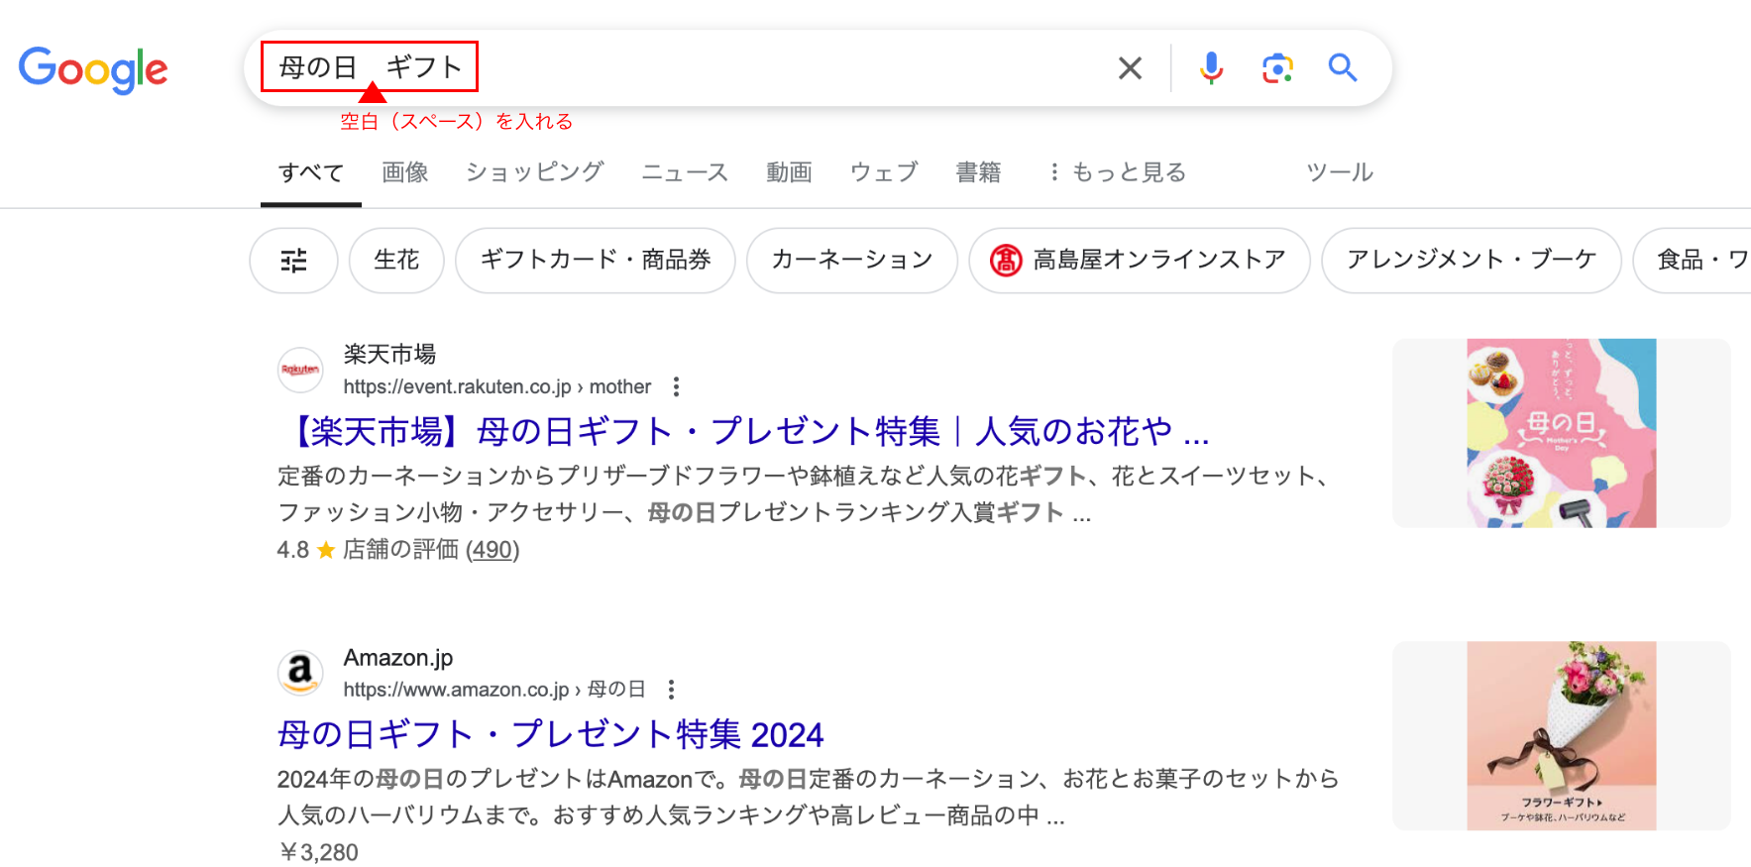Open the ニュース tab
Screen dimensions: 1751x867
pyautogui.click(x=685, y=172)
